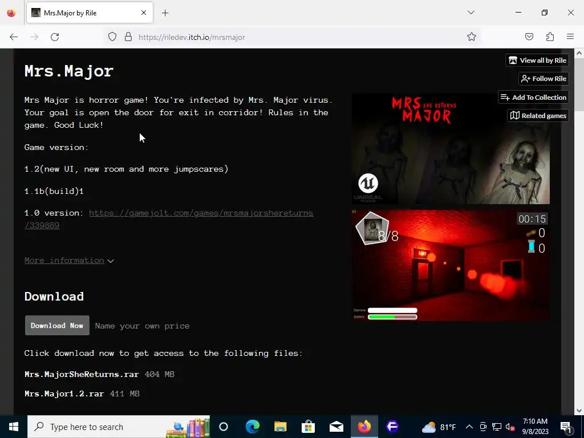Image resolution: width=584 pixels, height=438 pixels.
Task: Click the '1.2(new UI, new room' version text
Action: [126, 169]
